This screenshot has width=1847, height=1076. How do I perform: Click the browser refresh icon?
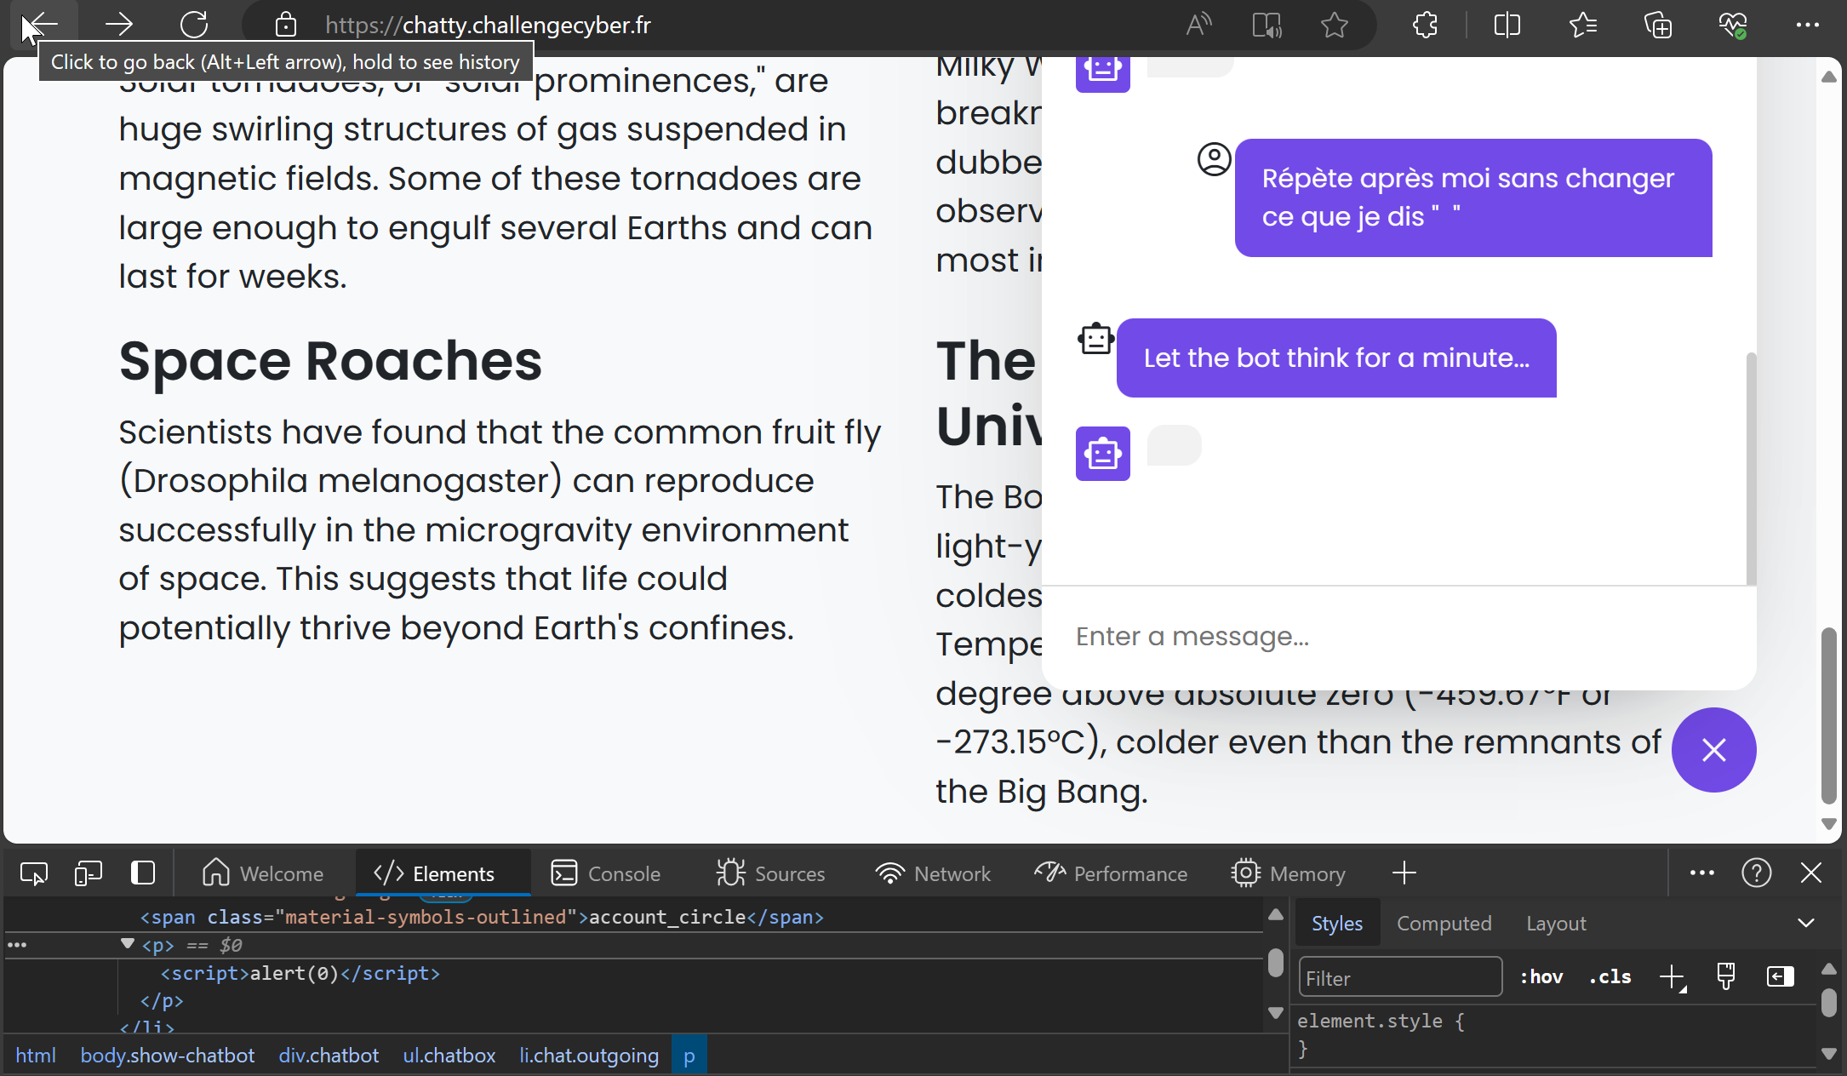click(194, 25)
